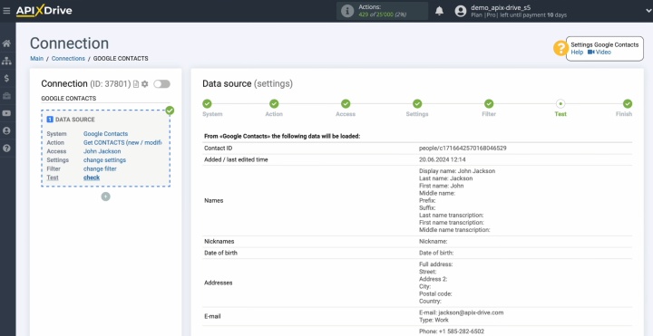Image resolution: width=653 pixels, height=336 pixels.
Task: Open briefcase icon in sidebar
Action: pyautogui.click(x=6, y=96)
